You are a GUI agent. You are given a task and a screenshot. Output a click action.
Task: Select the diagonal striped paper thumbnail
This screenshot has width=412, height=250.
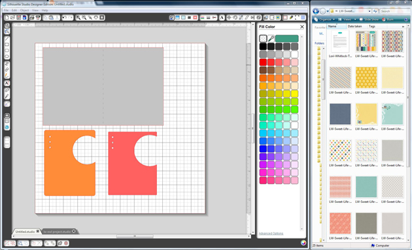click(340, 77)
